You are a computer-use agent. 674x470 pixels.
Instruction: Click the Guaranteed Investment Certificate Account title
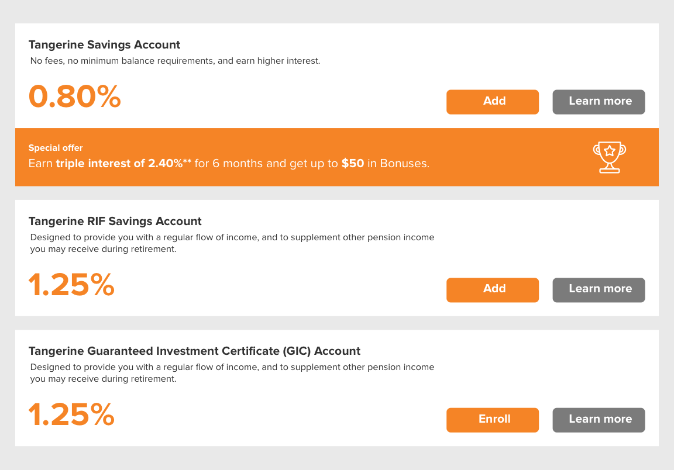pyautogui.click(x=194, y=351)
